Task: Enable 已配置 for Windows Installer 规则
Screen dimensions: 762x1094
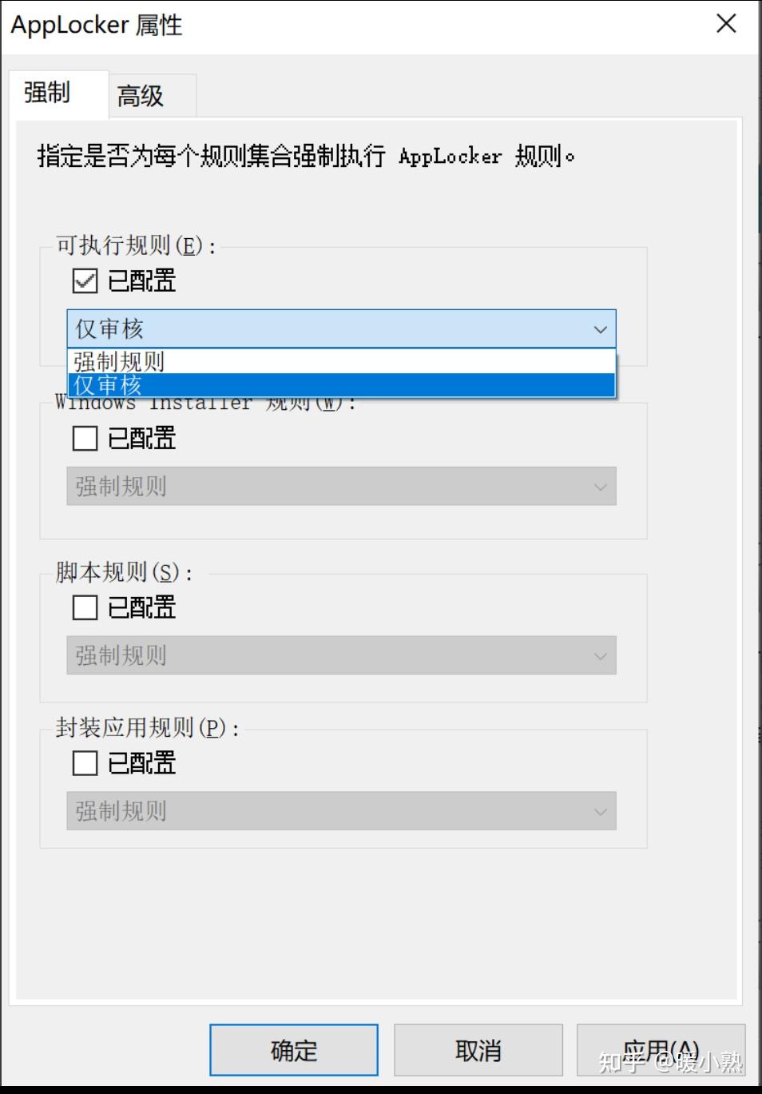Action: [x=84, y=438]
